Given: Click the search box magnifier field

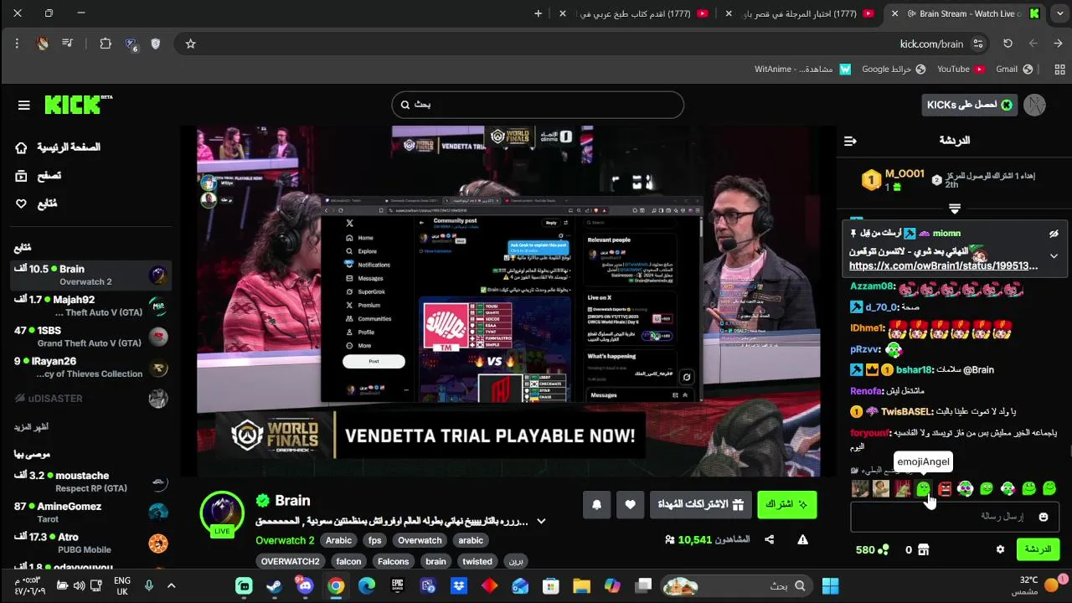Looking at the screenshot, I should click(x=538, y=105).
